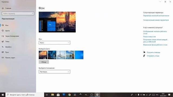Click the Получить помощь link
Screen dimensions: 173x97
(153, 52)
